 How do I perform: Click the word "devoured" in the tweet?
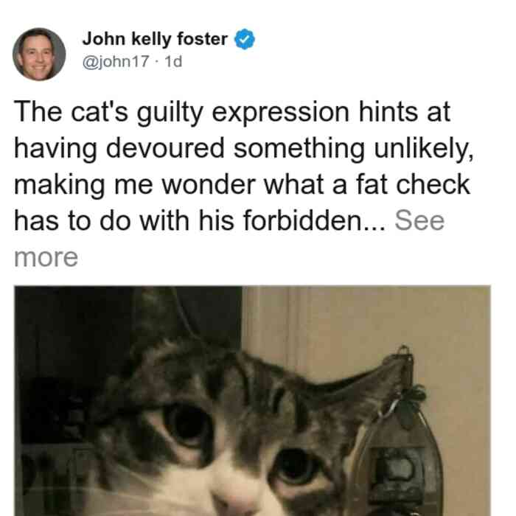coord(165,148)
